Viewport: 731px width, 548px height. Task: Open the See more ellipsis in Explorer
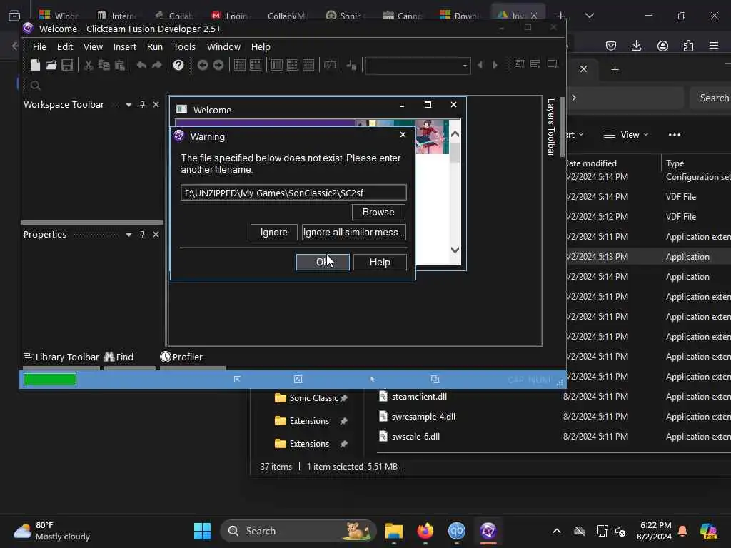(x=675, y=135)
